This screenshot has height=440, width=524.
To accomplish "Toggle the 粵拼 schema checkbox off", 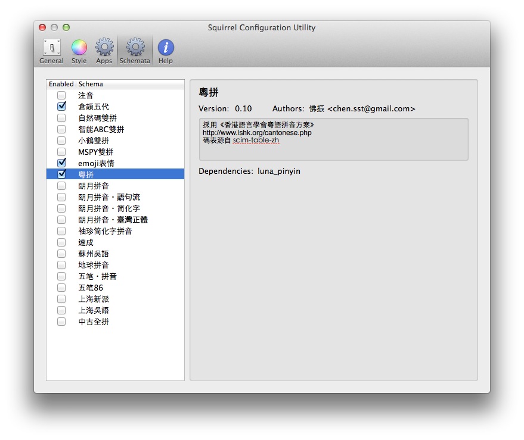I will pyautogui.click(x=61, y=174).
